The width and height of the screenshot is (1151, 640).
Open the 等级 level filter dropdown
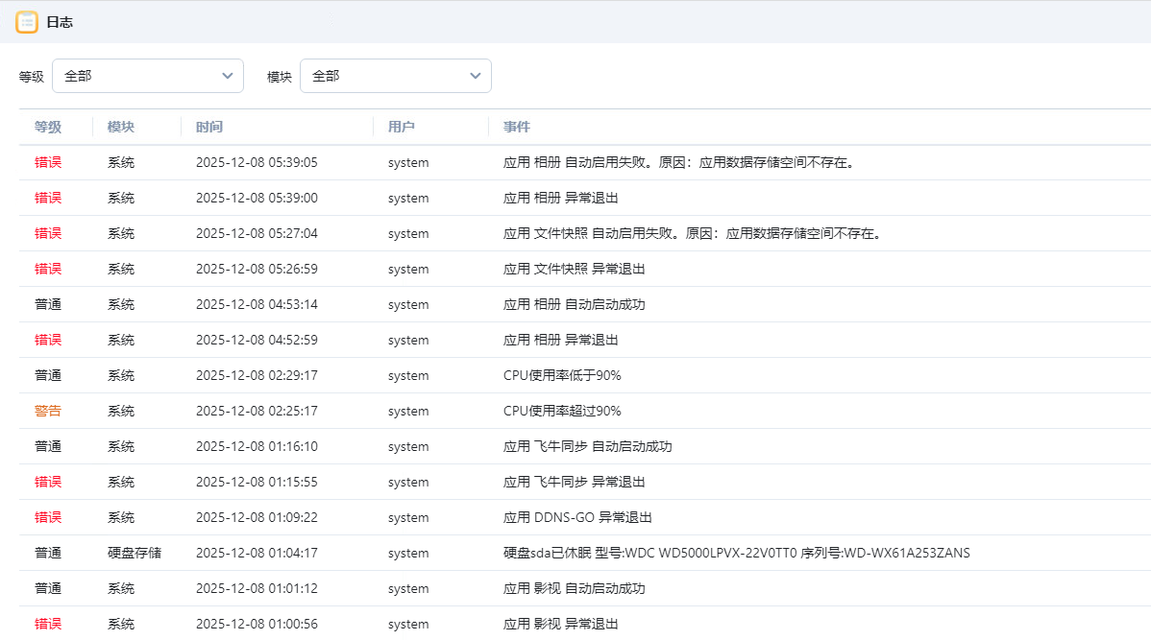point(147,76)
